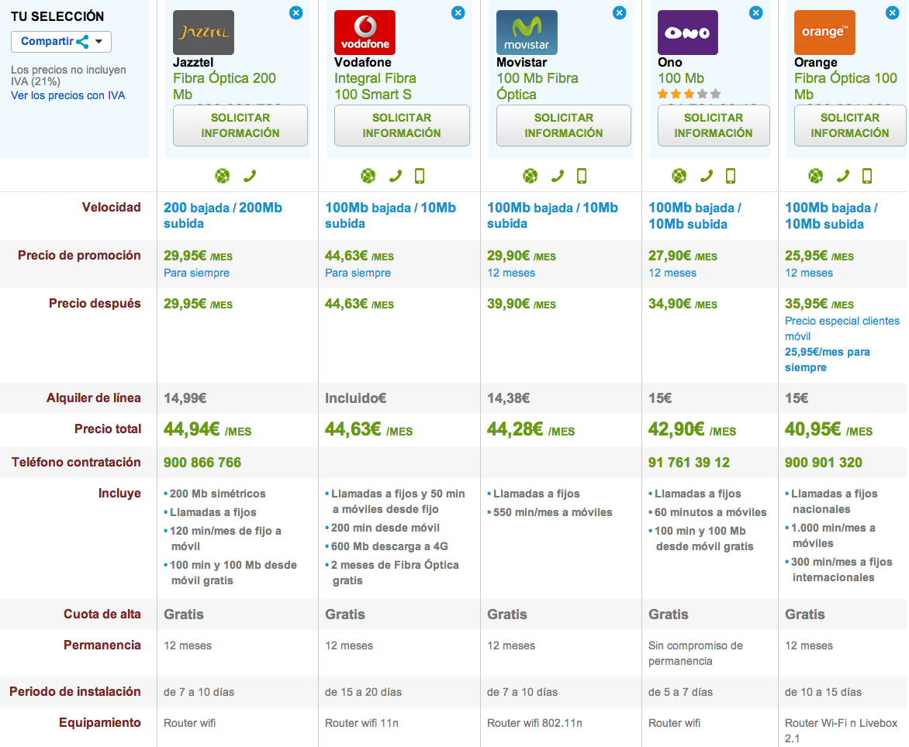Remove Ono from the comparison

pyautogui.click(x=756, y=12)
